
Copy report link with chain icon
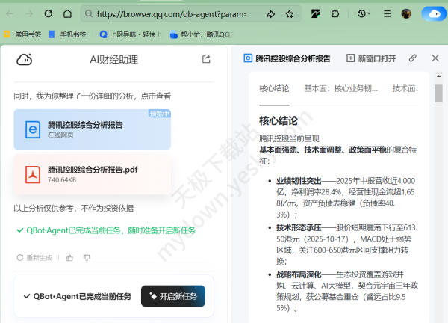(412, 58)
